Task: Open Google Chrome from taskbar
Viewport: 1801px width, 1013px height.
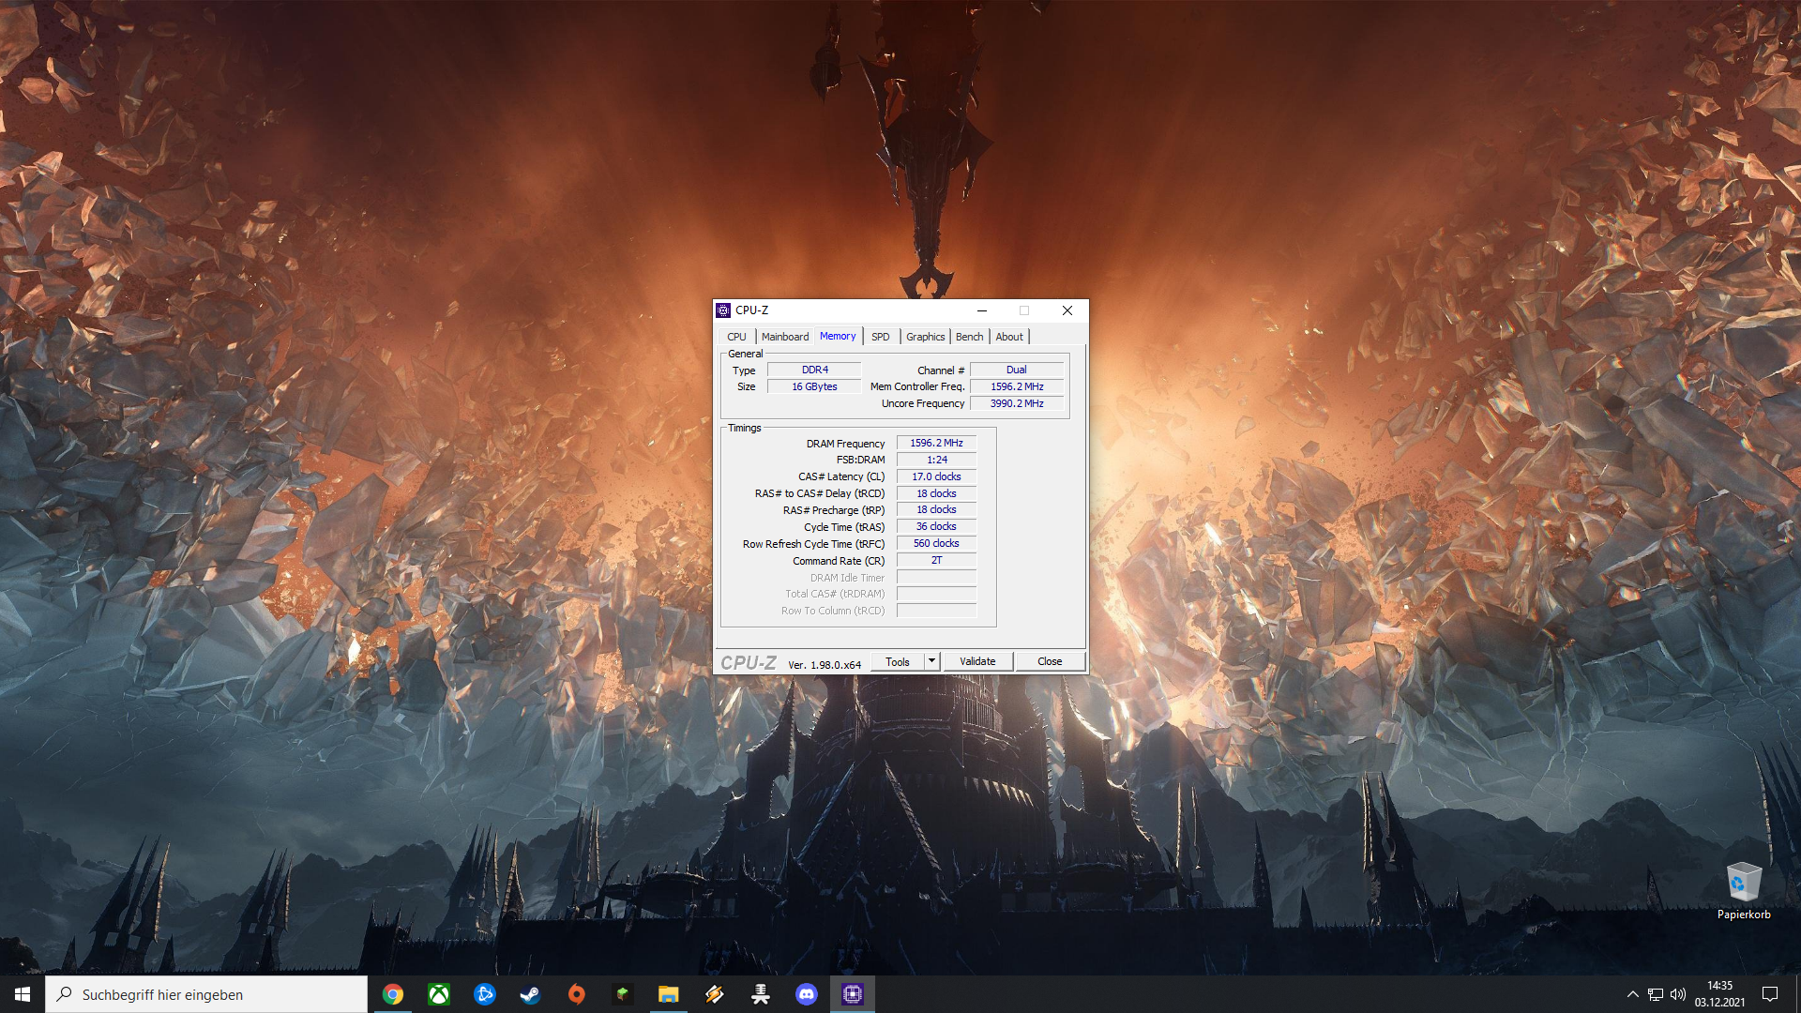Action: pyautogui.click(x=393, y=994)
